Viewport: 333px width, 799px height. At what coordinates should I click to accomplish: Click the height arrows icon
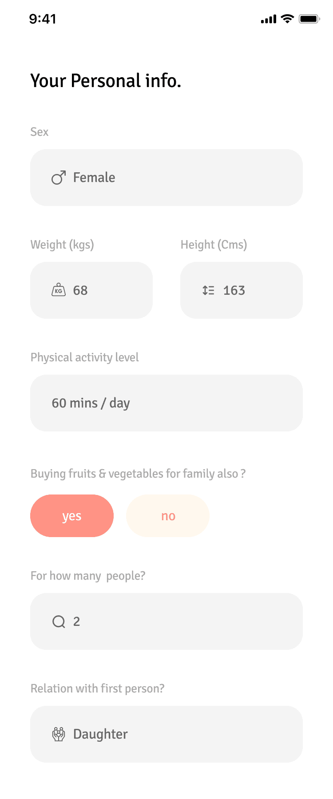click(208, 290)
